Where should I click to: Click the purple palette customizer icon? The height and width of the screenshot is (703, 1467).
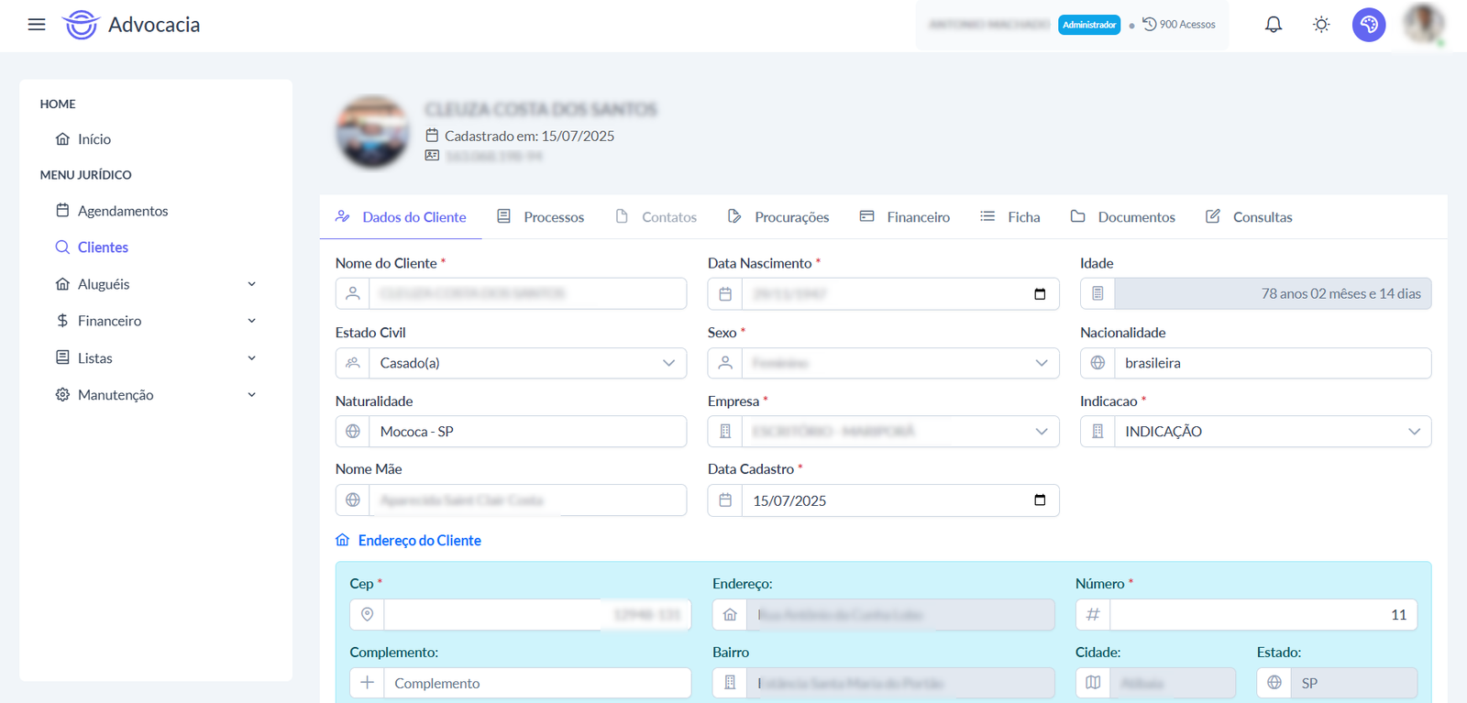1369,25
